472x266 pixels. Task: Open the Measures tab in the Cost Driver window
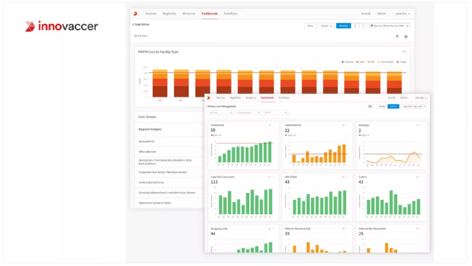click(x=189, y=14)
